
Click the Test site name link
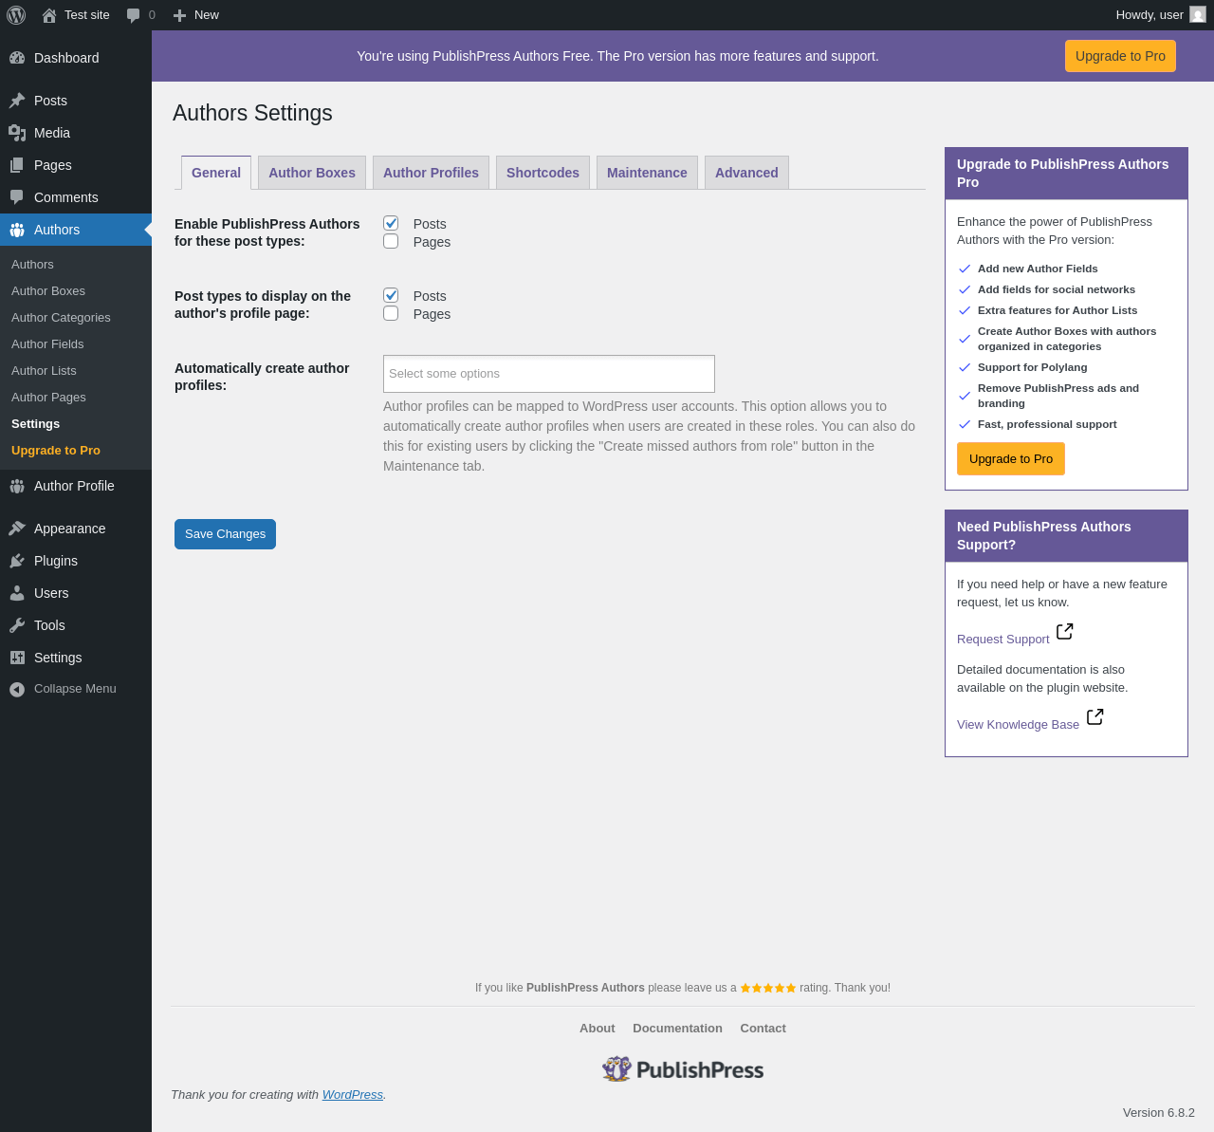pos(87,15)
